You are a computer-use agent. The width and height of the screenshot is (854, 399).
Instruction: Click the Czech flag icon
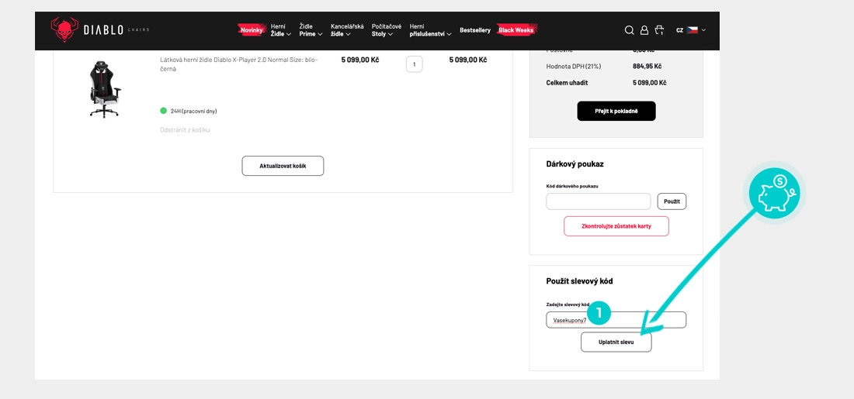(692, 30)
